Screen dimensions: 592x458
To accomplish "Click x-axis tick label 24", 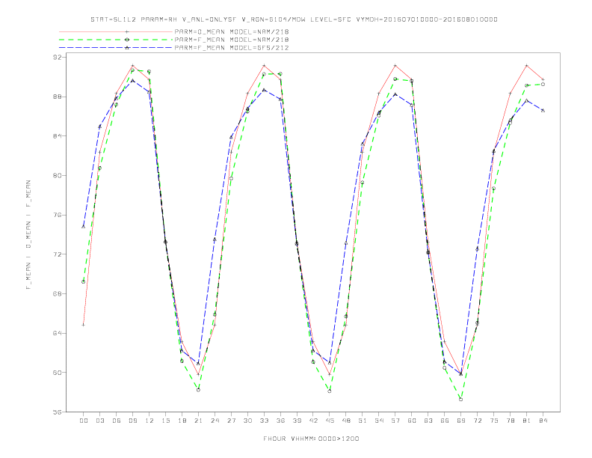I will click(x=215, y=421).
